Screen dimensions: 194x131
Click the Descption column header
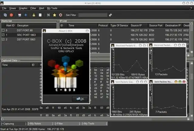tap(36, 25)
